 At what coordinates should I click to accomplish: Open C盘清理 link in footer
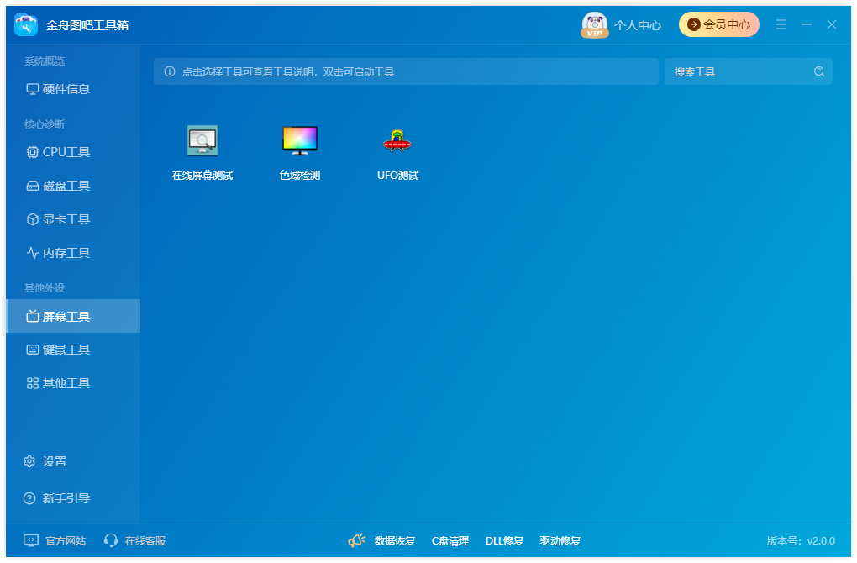coord(450,540)
